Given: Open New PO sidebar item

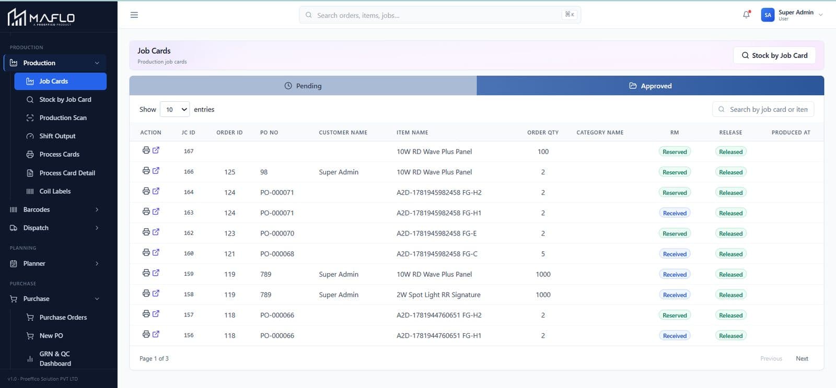Looking at the screenshot, I should 60,336.
